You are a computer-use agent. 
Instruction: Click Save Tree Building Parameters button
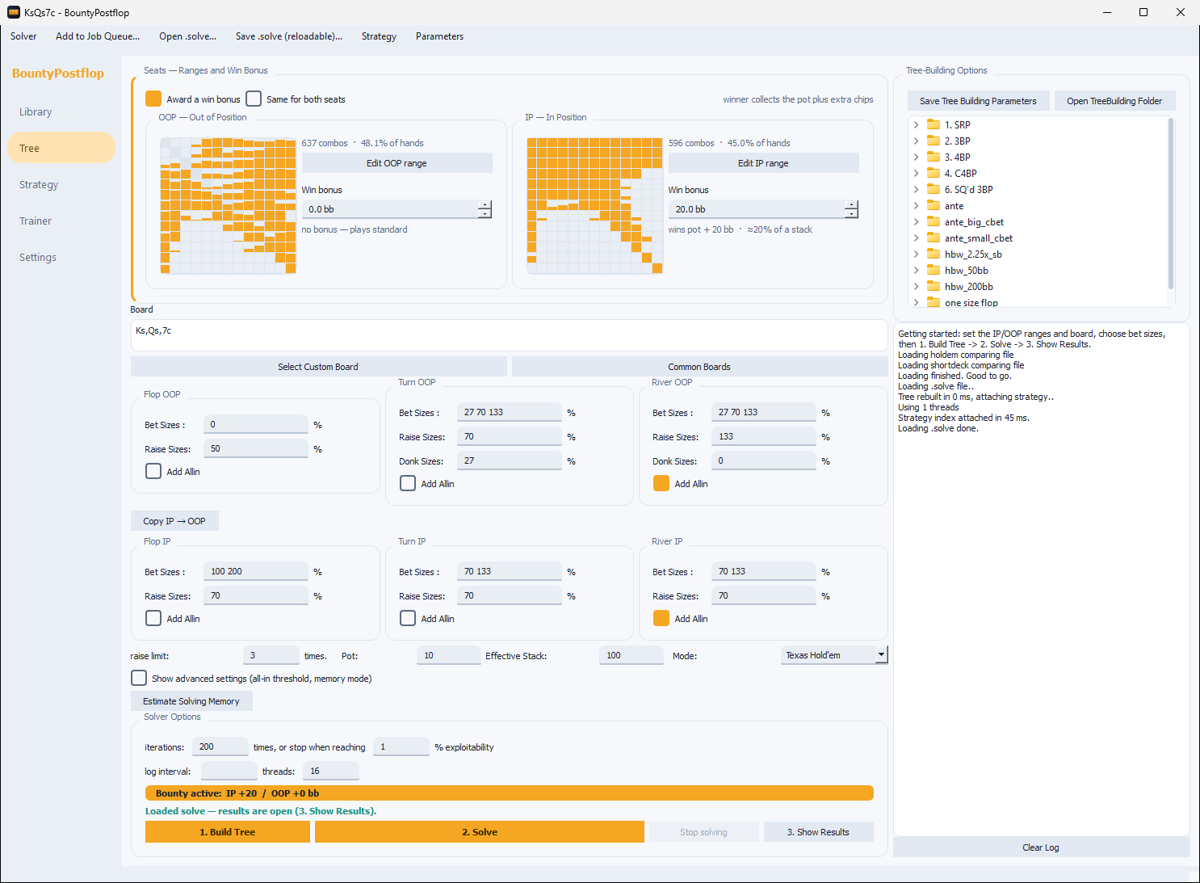[x=978, y=101]
